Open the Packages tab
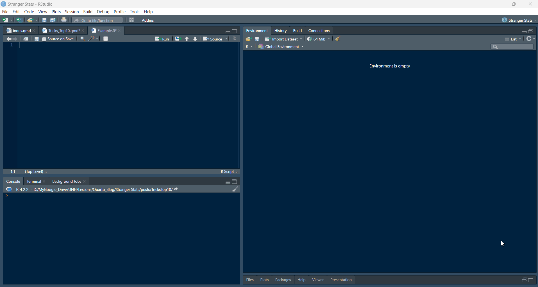Screen dimensions: 538x287 283,280
